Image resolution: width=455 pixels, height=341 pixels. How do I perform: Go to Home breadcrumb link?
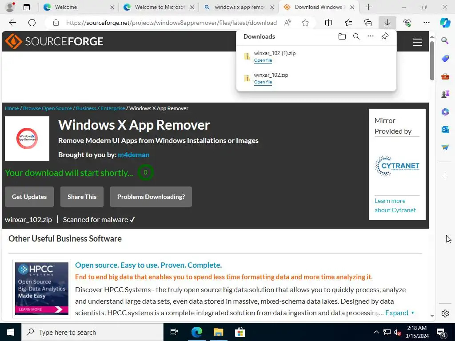point(12,108)
